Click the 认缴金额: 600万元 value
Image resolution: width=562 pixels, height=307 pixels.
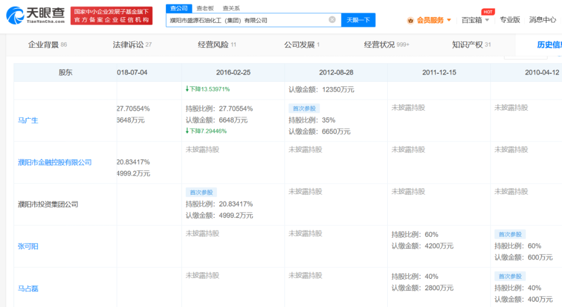coord(523,257)
